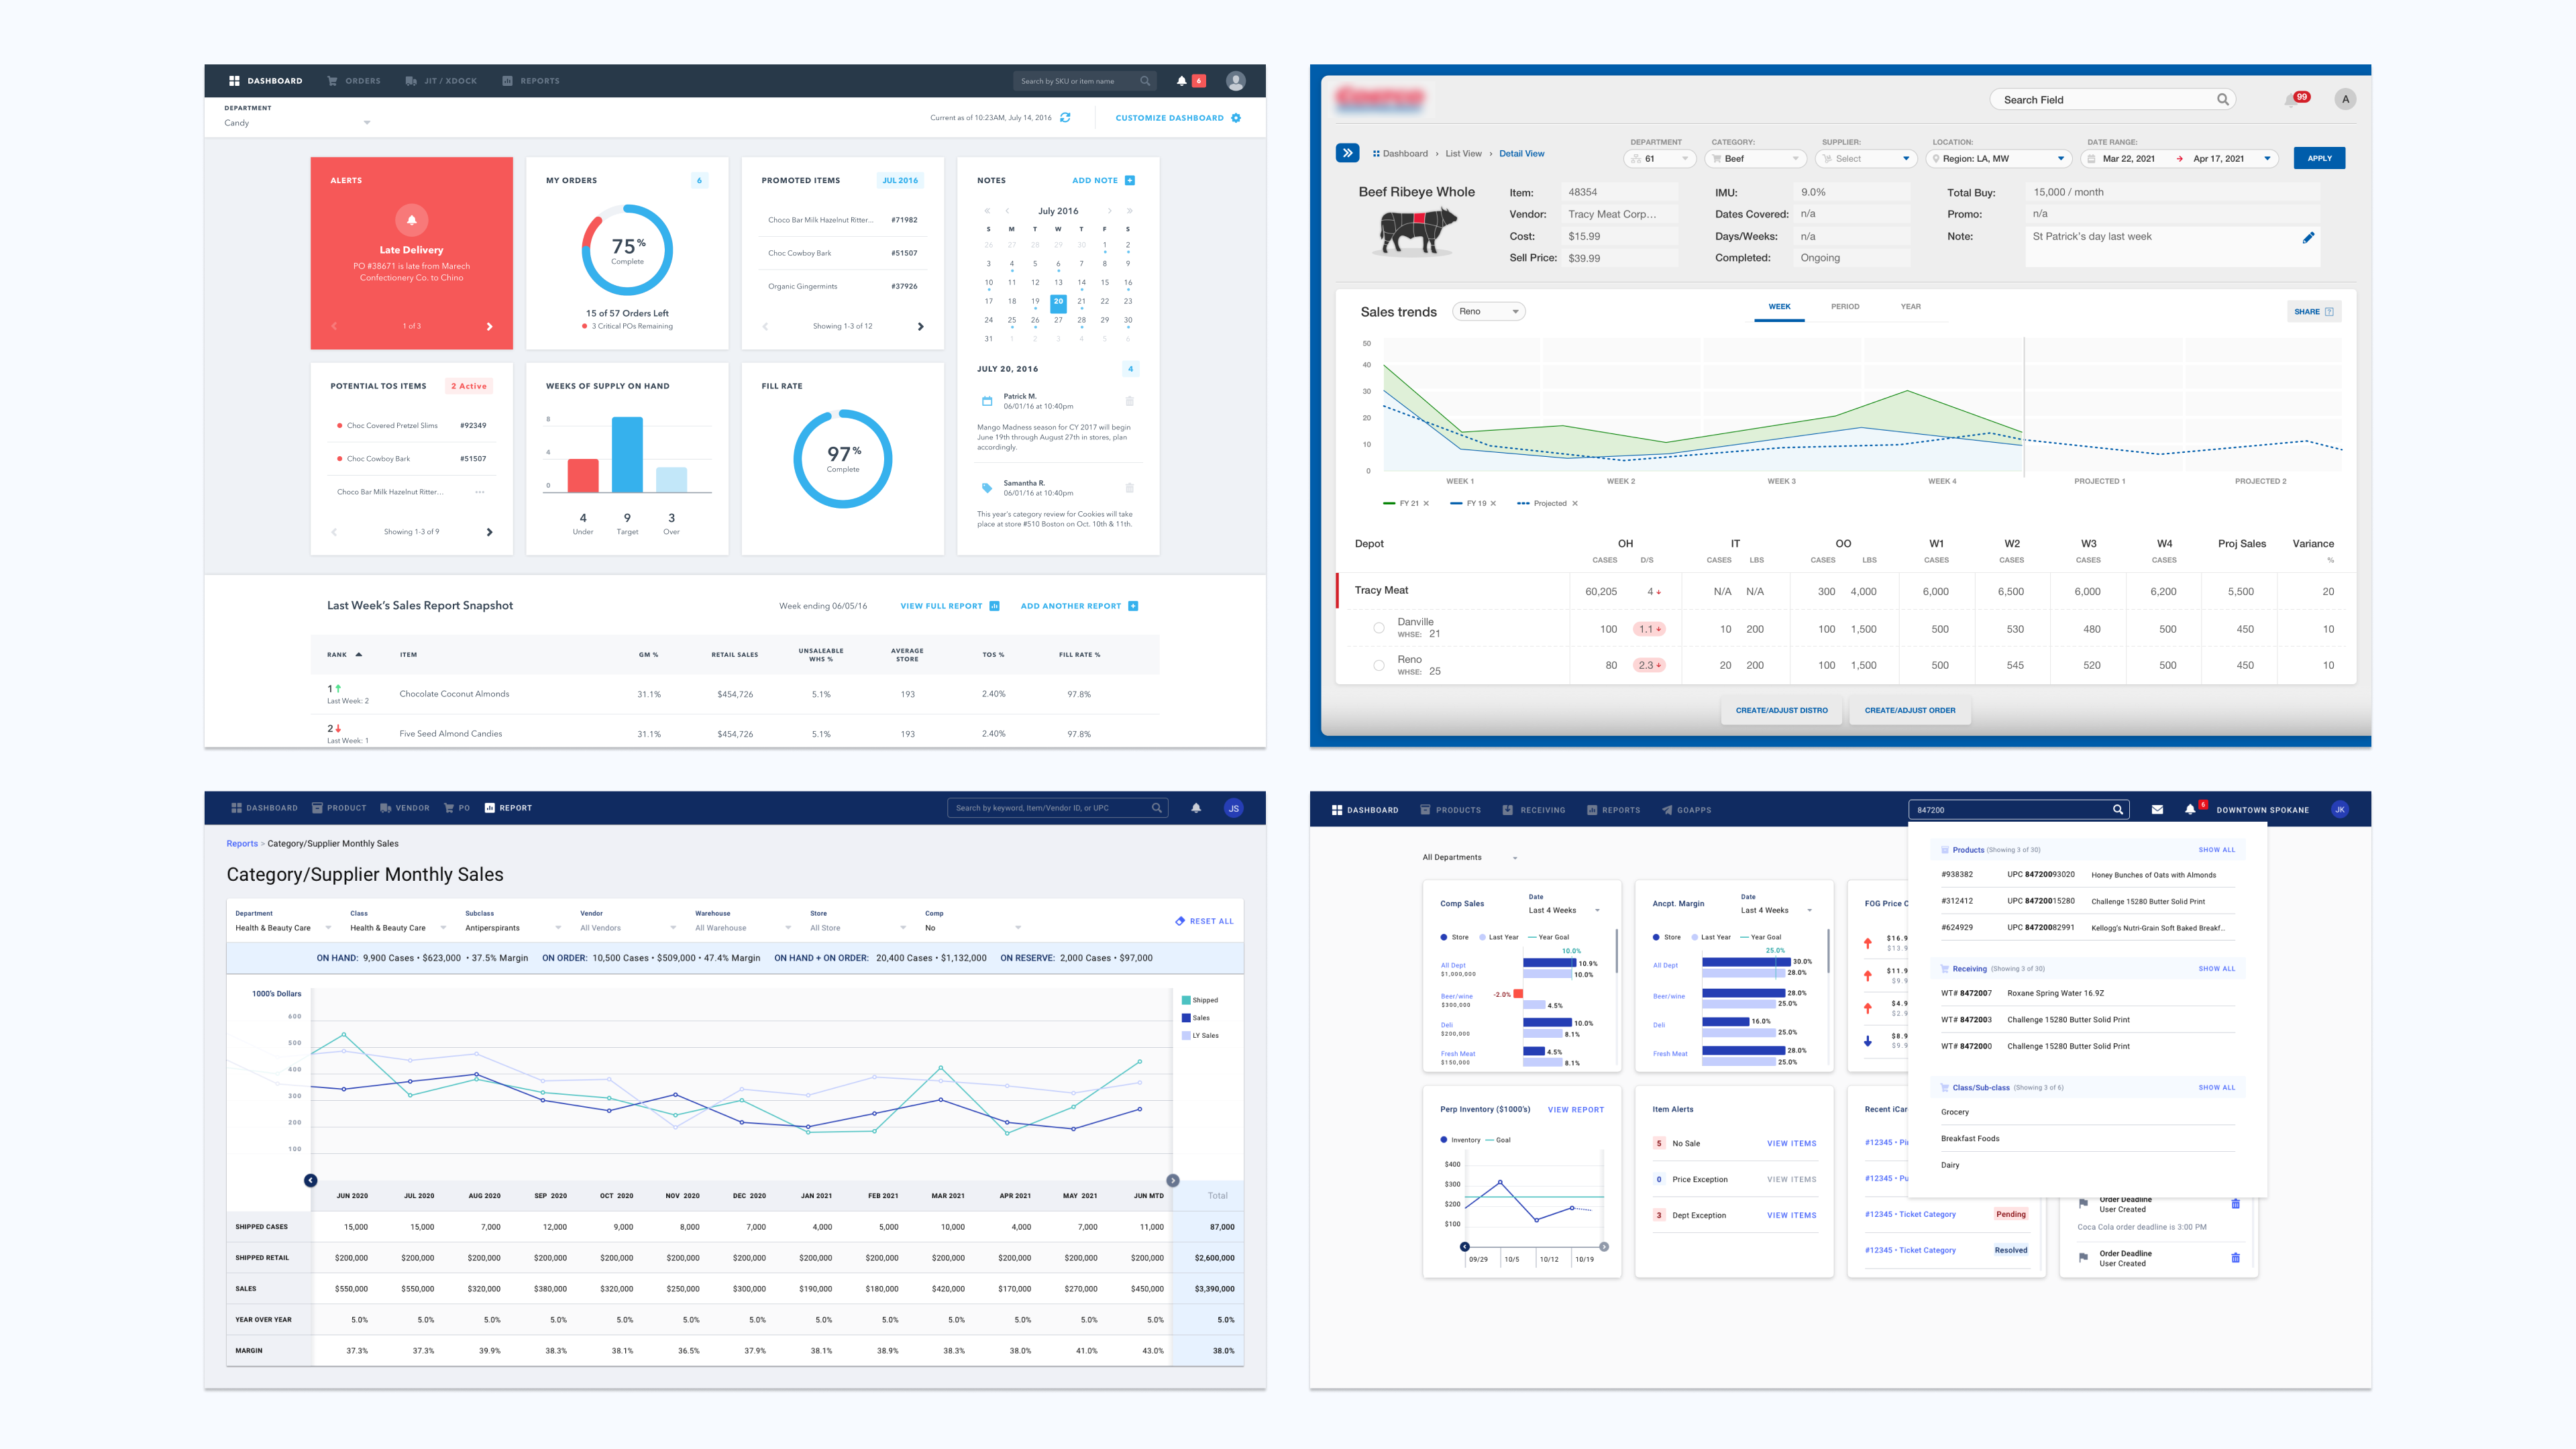Switch to the PERIOD tab in Sales trends
Viewport: 2576px width, 1449px height.
[x=1845, y=306]
